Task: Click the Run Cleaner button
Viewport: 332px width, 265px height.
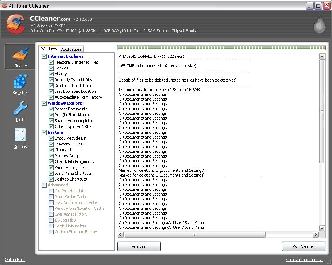Action: pos(304,246)
